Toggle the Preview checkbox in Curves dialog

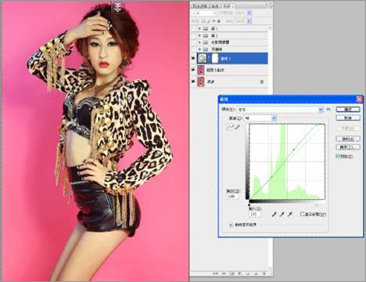tap(338, 157)
